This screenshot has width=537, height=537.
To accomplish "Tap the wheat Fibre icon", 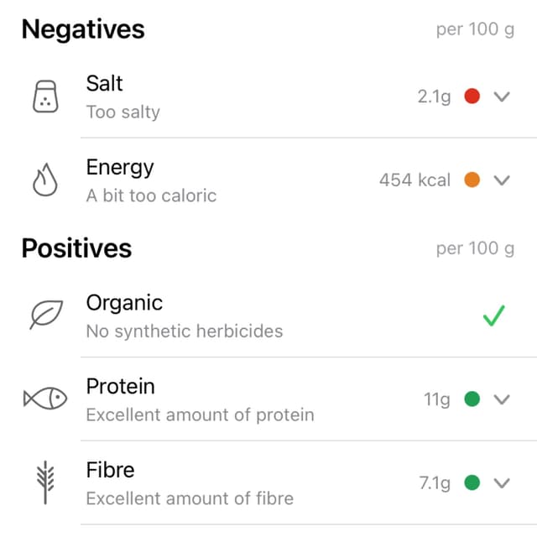I will [45, 482].
